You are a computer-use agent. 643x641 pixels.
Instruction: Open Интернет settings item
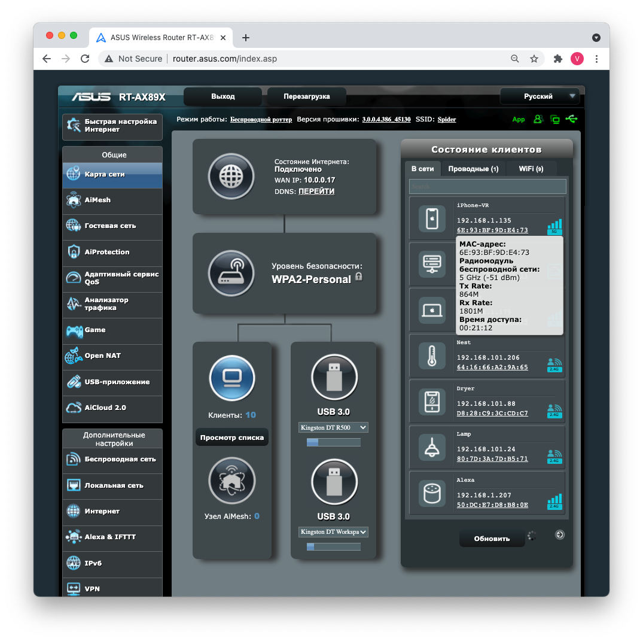pos(112,512)
